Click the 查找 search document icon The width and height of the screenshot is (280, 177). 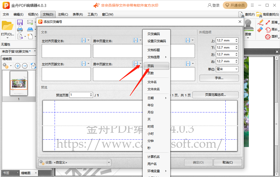[x=241, y=14]
